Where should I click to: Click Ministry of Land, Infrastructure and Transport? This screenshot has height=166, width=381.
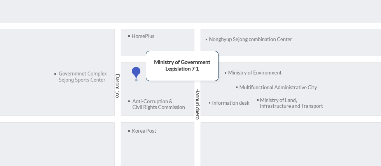[291, 103]
